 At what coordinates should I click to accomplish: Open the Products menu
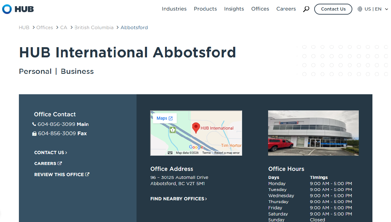[x=205, y=9]
